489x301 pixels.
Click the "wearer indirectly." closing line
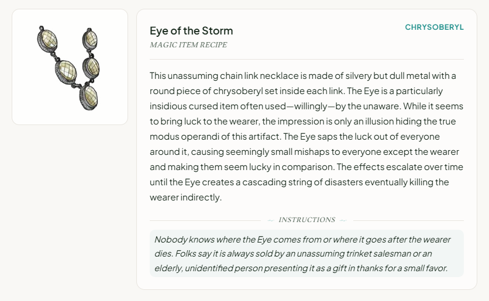coord(186,197)
